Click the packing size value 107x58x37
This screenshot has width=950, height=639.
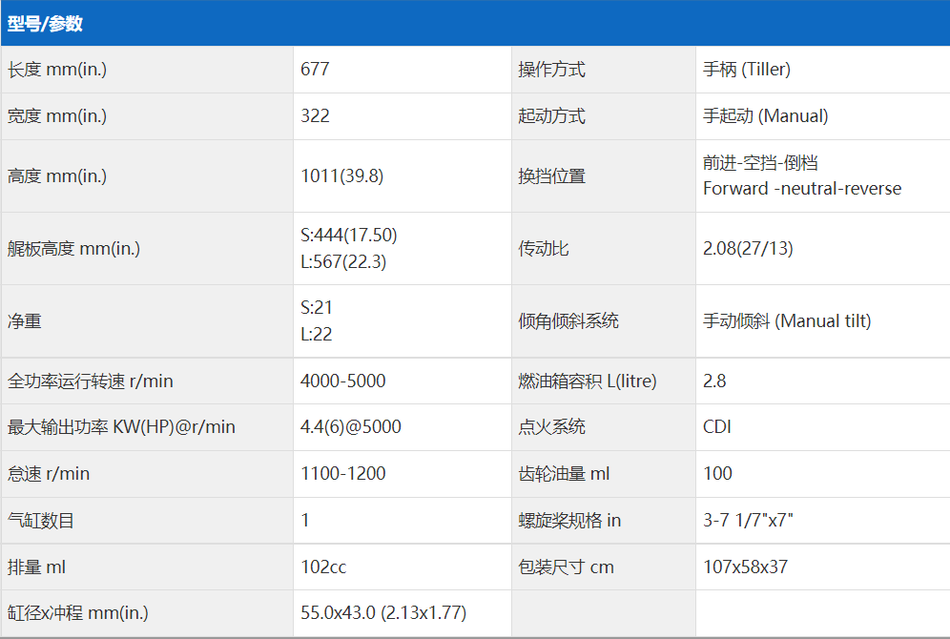coord(746,567)
